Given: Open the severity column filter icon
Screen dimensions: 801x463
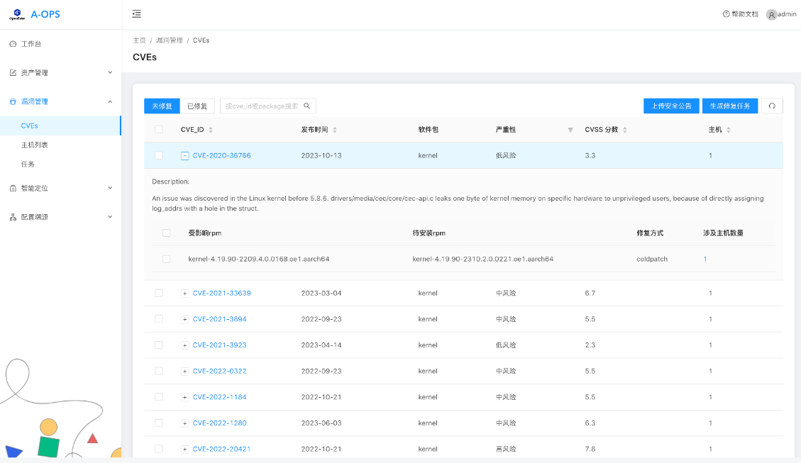Looking at the screenshot, I should 570,130.
